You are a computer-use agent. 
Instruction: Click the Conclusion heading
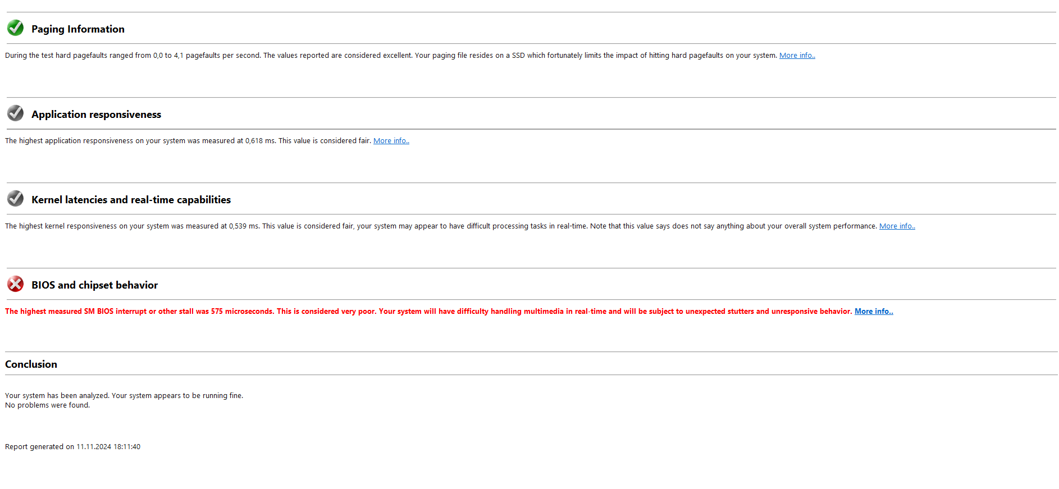click(31, 364)
